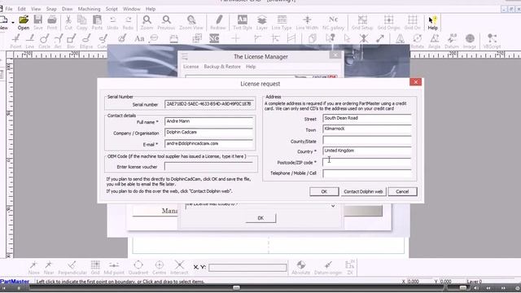Toggle the Intersect snap mode
Viewport: 521px width, 293px height.
point(179,268)
